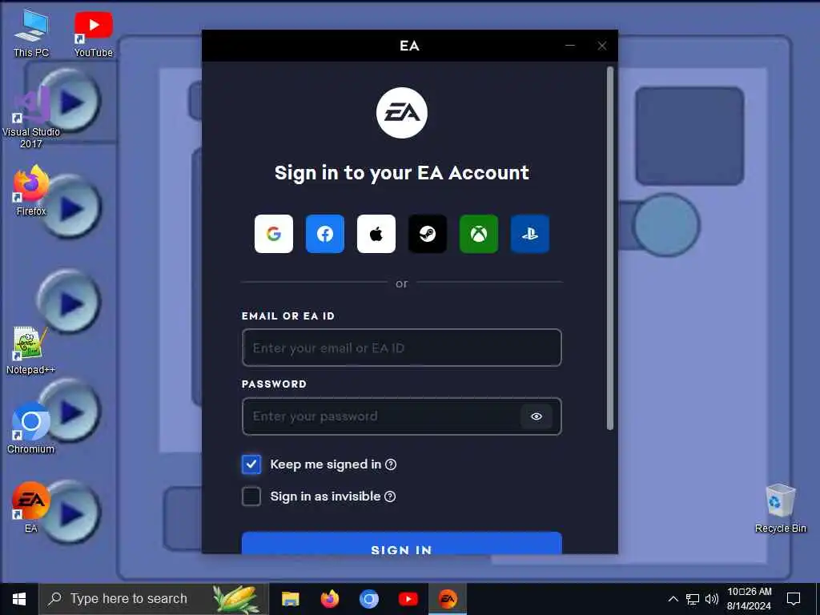This screenshot has height=615, width=820.
Task: Select Apple sign-in option
Action: pos(376,234)
